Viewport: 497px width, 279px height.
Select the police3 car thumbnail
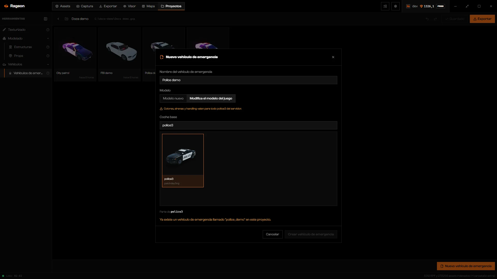pos(183,160)
